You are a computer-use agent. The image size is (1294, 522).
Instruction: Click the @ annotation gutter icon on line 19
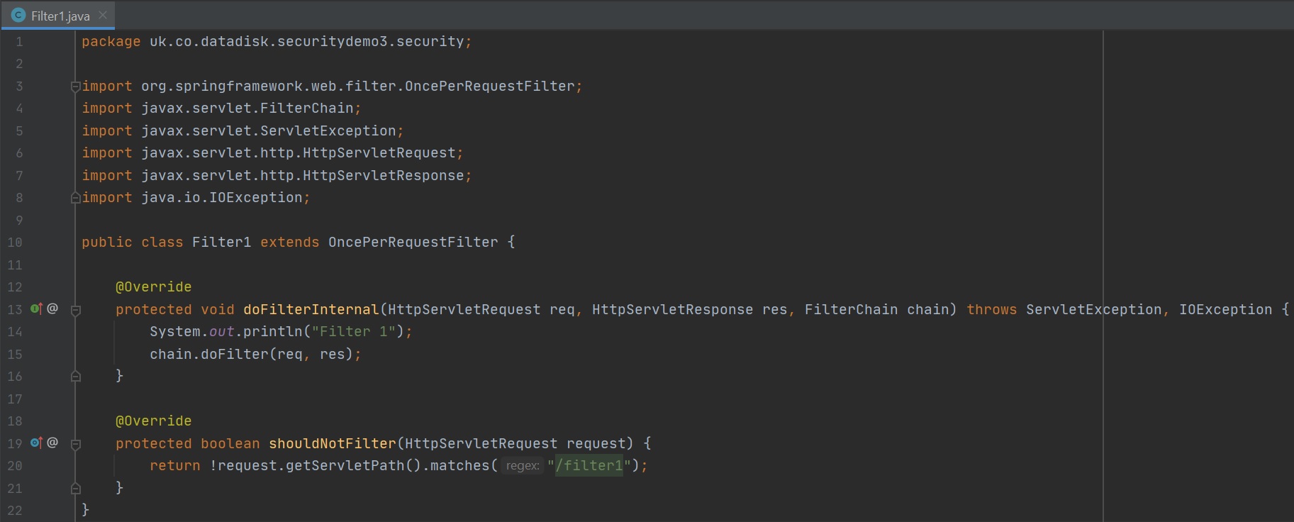click(x=52, y=443)
